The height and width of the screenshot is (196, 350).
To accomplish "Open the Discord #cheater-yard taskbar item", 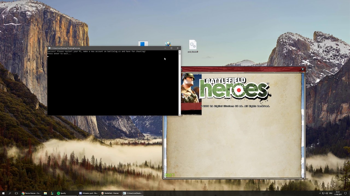I will click(x=89, y=193).
